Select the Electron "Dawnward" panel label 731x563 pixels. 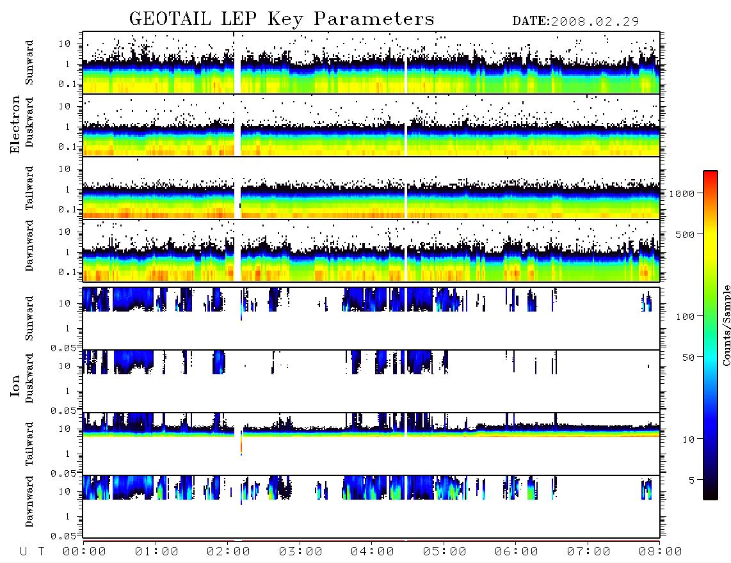coord(29,246)
